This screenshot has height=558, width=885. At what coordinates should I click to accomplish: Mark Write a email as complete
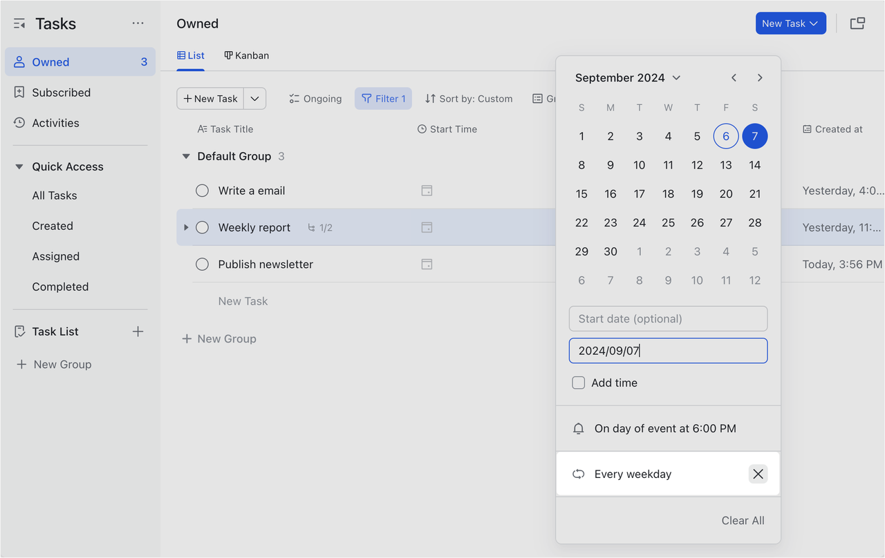tap(202, 190)
